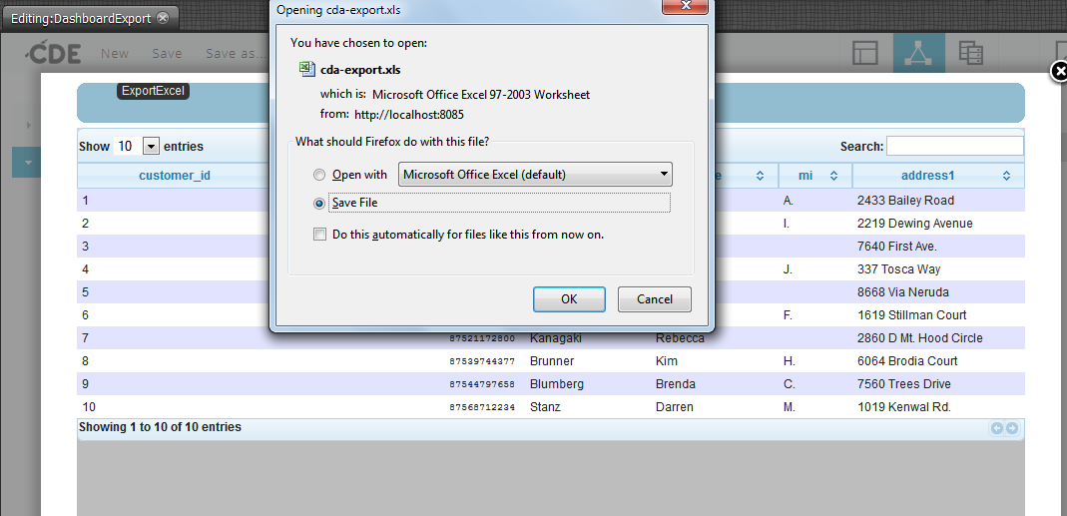The width and height of the screenshot is (1067, 516).
Task: Click last name cell Stanz
Action: [x=545, y=407]
